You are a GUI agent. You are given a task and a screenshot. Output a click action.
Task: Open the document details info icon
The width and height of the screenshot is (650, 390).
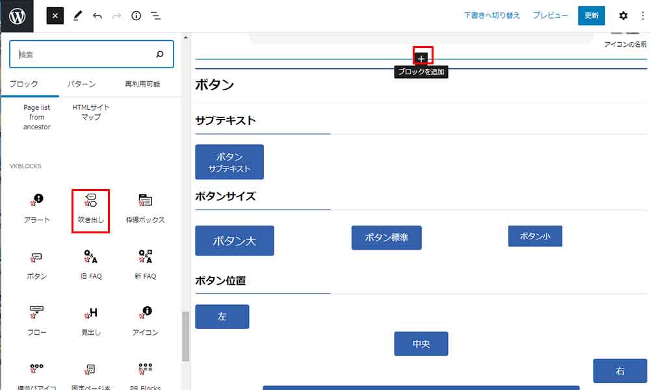pos(136,16)
